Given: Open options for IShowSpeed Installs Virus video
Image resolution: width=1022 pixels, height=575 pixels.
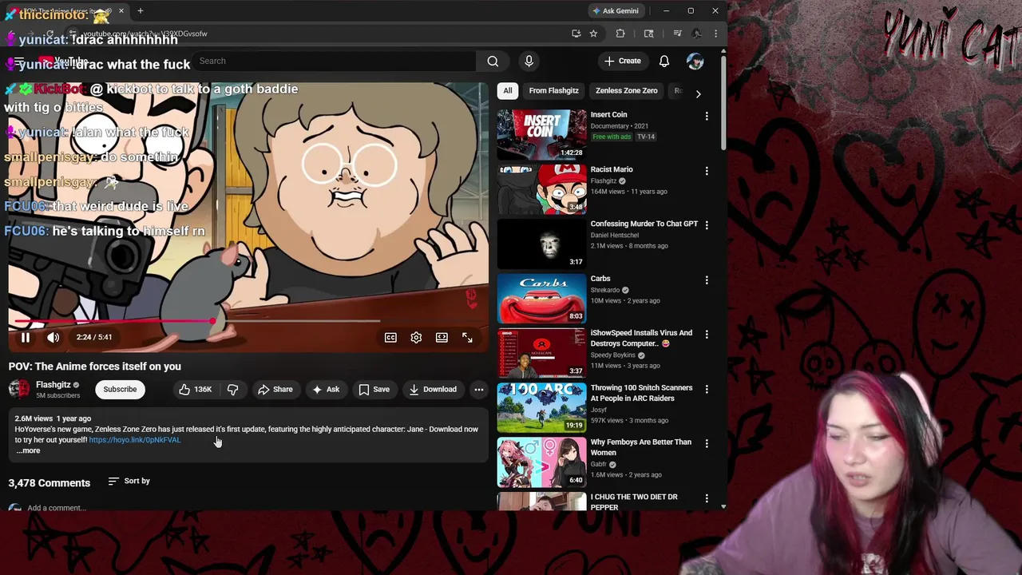Looking at the screenshot, I should [x=707, y=335].
